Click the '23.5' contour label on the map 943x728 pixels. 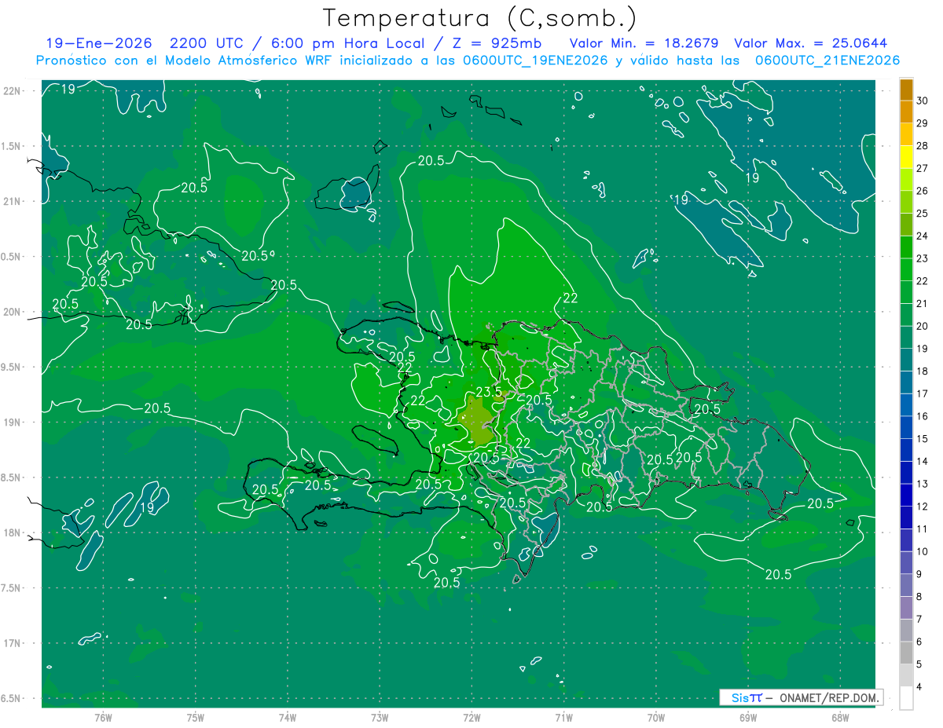click(x=489, y=393)
